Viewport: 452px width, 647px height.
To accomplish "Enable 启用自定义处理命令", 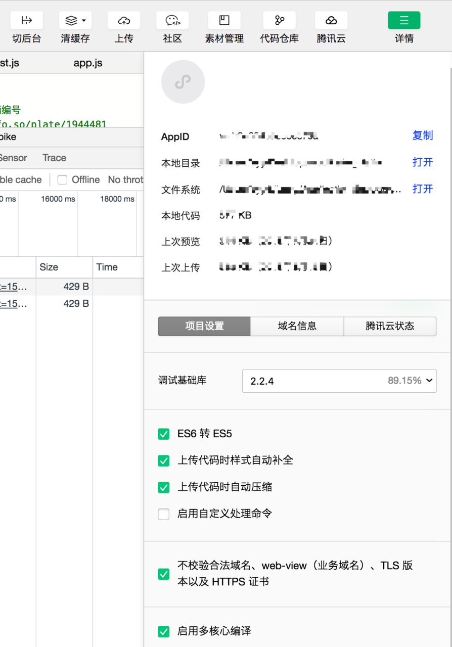I will pos(163,514).
